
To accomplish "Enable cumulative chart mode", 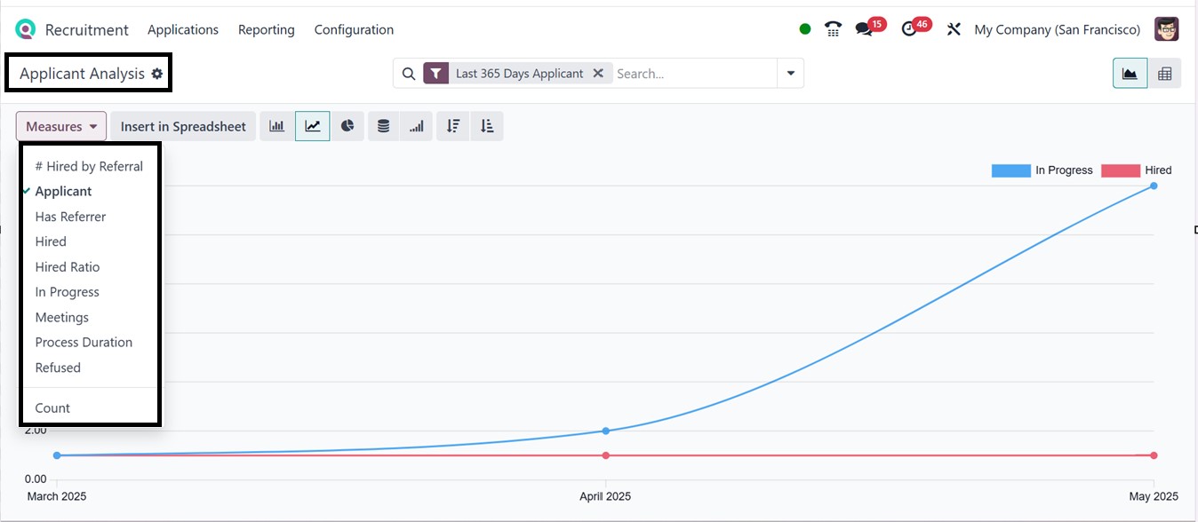I will [x=417, y=126].
